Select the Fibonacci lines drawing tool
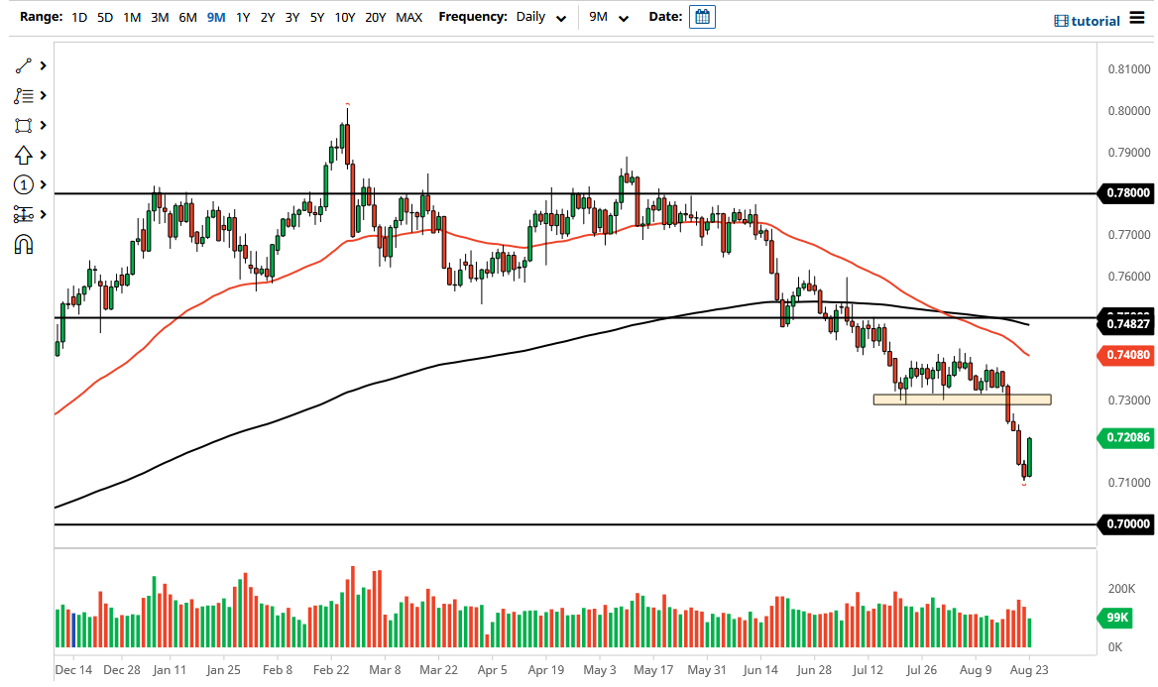This screenshot has height=687, width=1158. pyautogui.click(x=22, y=95)
